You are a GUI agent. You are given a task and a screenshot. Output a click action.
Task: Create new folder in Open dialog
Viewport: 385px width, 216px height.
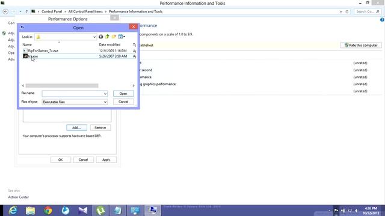click(x=114, y=37)
